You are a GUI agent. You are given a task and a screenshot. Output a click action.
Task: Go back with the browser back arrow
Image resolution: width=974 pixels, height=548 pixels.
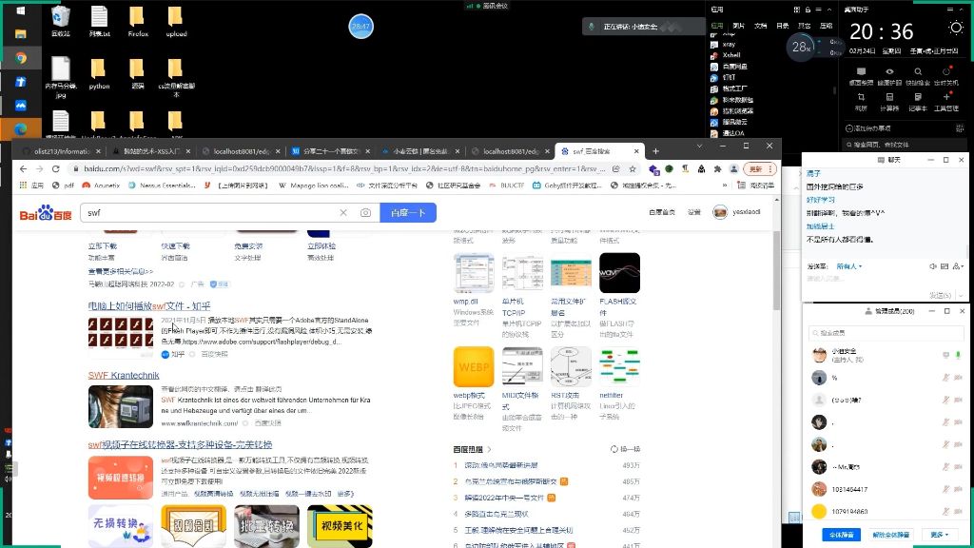pyautogui.click(x=23, y=169)
